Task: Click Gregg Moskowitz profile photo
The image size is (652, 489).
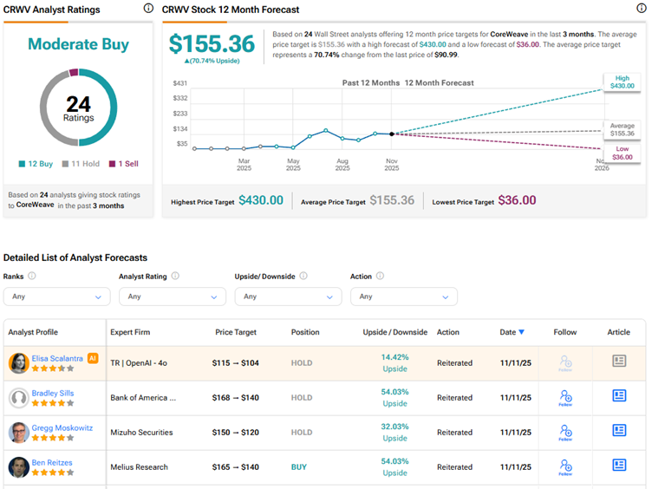Action: pos(18,432)
